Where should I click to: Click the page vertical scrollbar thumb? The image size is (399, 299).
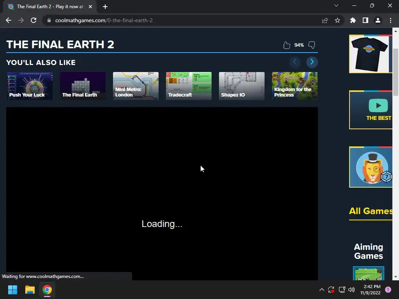395,72
